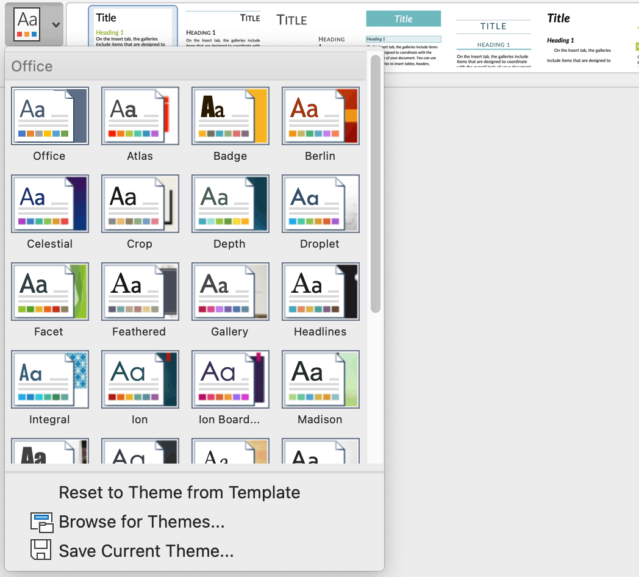Select the Office theme thumbnail
The height and width of the screenshot is (577, 639).
pos(50,116)
